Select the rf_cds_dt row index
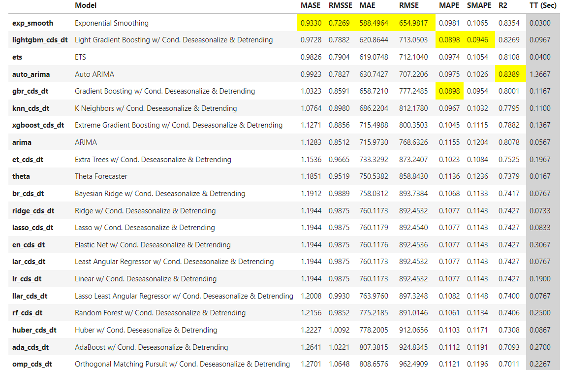This screenshot has height=370, width=562. pos(27,313)
